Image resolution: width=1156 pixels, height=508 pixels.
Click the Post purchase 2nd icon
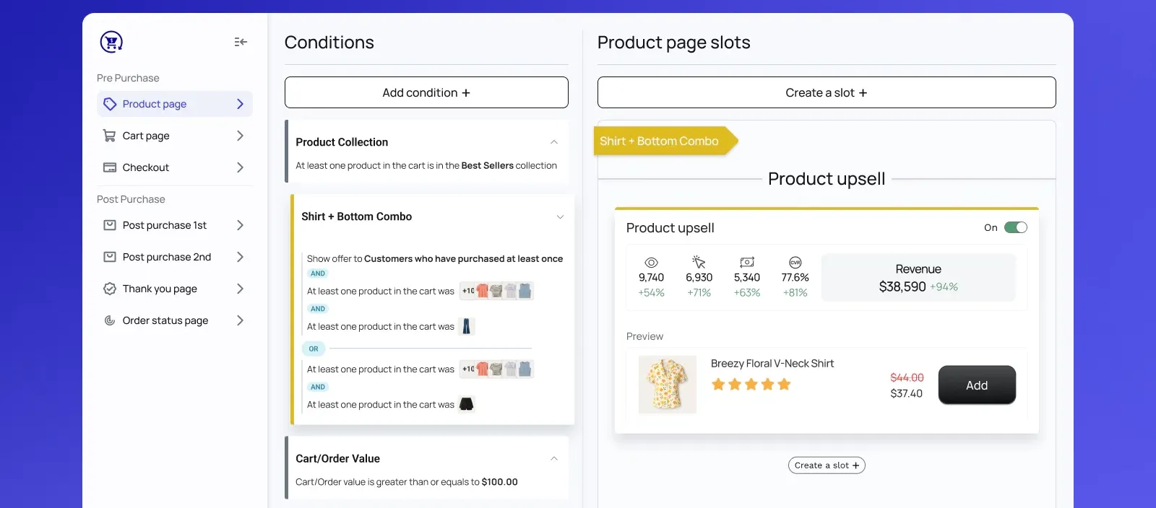pyautogui.click(x=110, y=257)
